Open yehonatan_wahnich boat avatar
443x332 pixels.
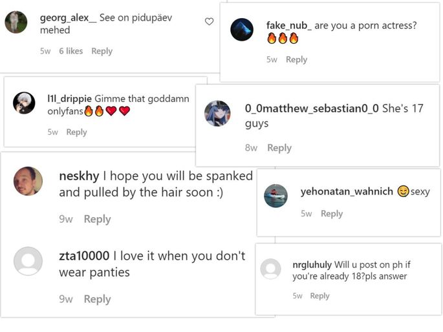click(x=276, y=196)
